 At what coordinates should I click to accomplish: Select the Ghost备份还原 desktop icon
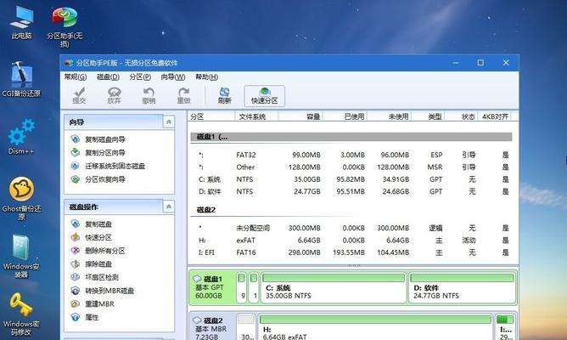[21, 197]
